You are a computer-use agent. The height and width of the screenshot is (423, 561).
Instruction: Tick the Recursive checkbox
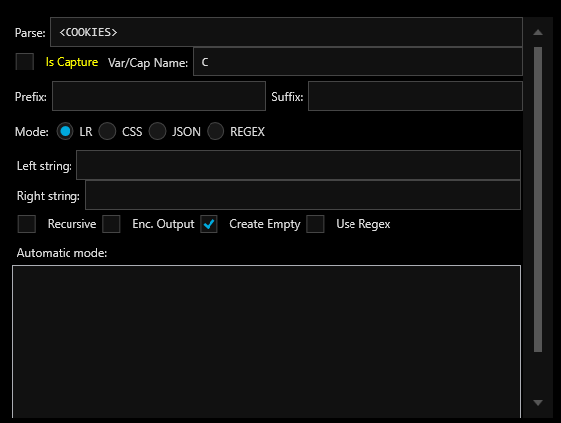[x=27, y=224]
